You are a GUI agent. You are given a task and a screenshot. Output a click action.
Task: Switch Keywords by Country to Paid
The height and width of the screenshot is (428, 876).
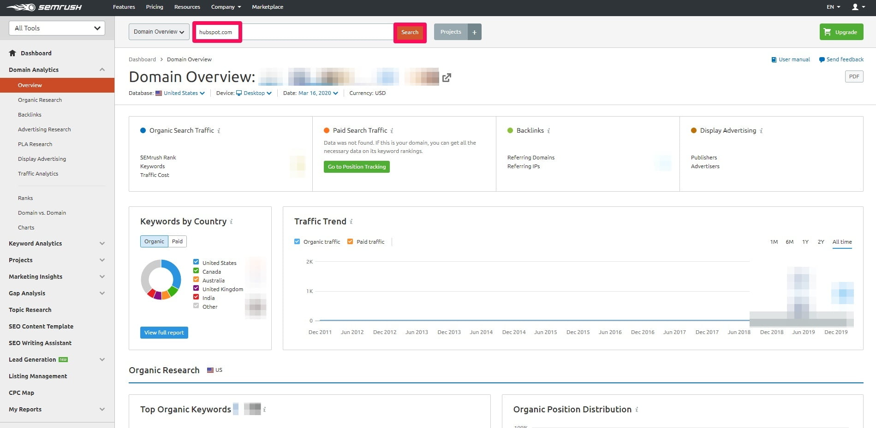click(177, 241)
